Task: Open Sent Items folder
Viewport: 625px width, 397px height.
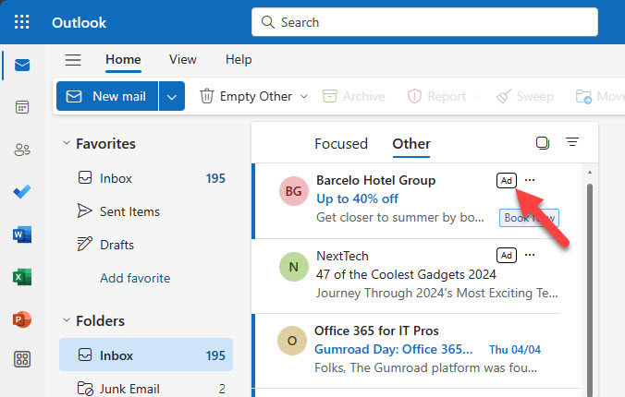Action: tap(146, 211)
